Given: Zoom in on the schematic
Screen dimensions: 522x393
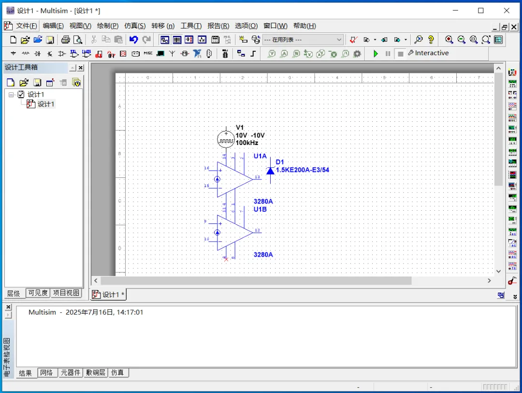Looking at the screenshot, I should 449,40.
